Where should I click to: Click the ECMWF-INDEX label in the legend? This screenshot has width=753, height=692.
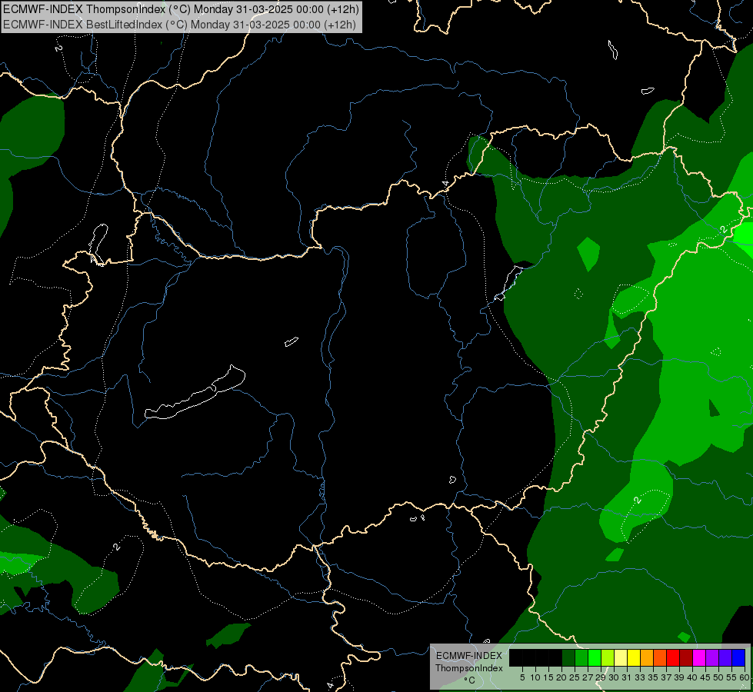click(x=469, y=656)
